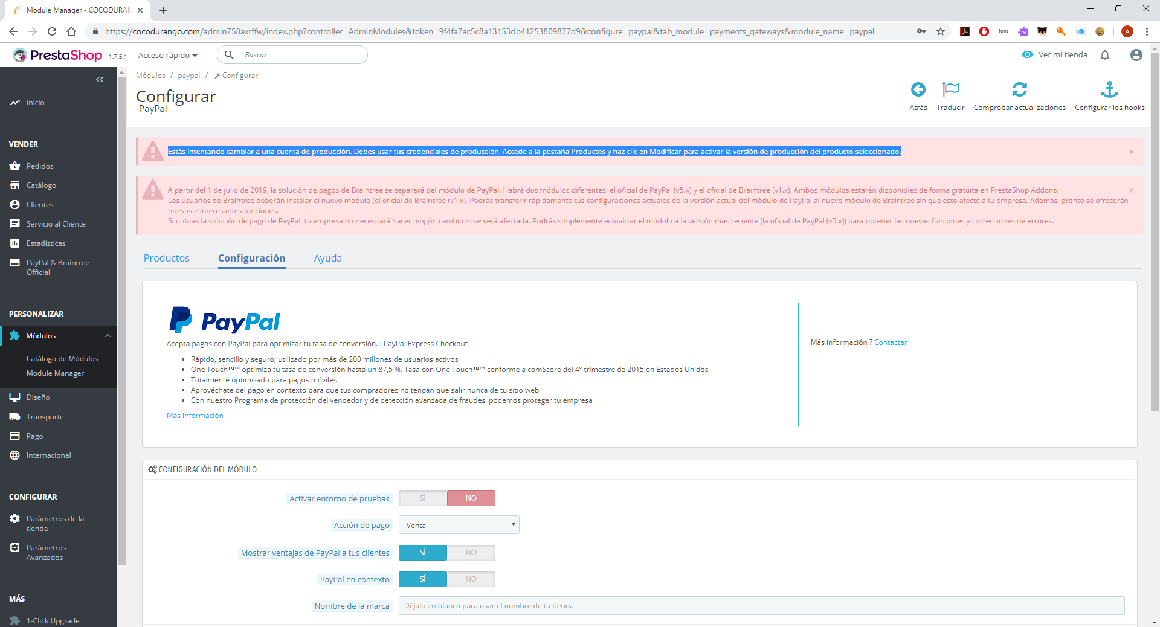Set Activar entorno de pruebas to NO
Screen dimensions: 1160x627
471,498
